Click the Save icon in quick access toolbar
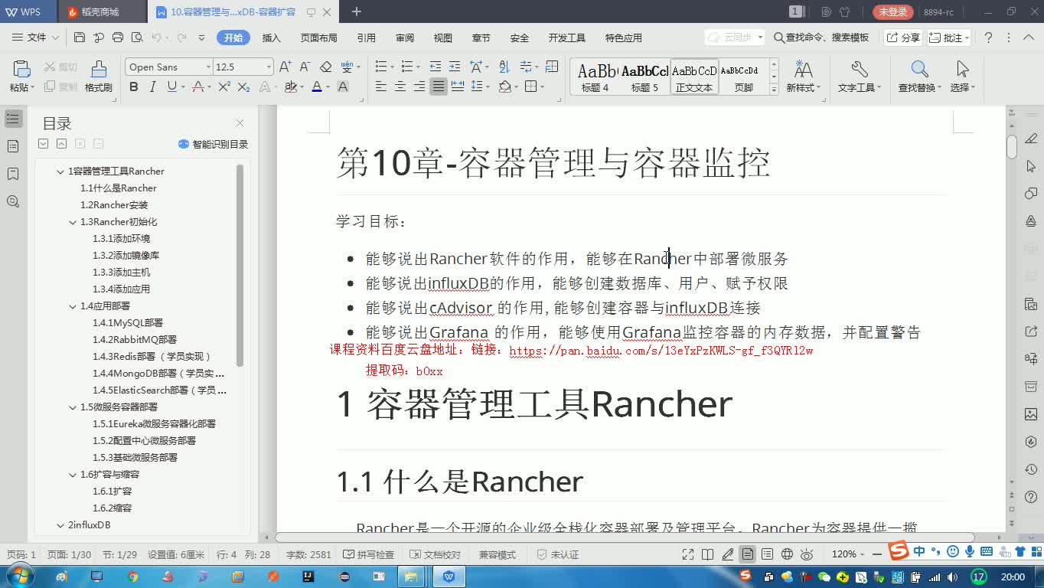Screen dimensions: 1044x588 (80, 38)
